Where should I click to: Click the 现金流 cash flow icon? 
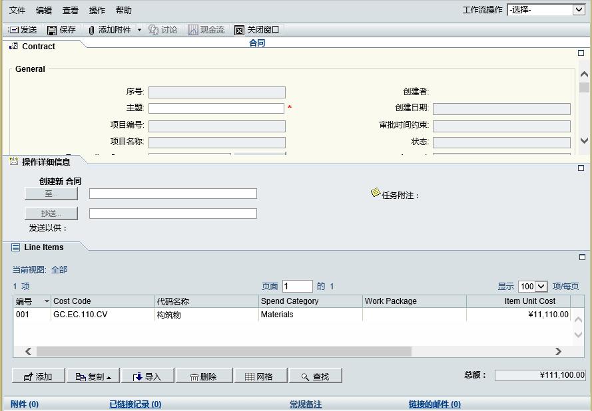(x=193, y=29)
